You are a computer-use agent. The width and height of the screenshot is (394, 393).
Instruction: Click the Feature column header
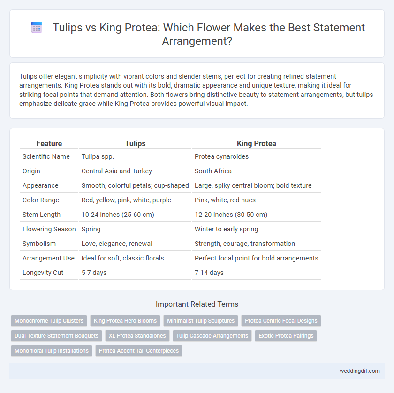click(x=49, y=143)
